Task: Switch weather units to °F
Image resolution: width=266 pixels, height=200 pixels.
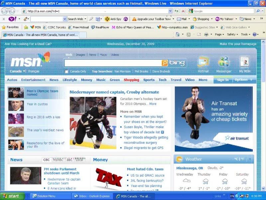Action: click(242, 159)
